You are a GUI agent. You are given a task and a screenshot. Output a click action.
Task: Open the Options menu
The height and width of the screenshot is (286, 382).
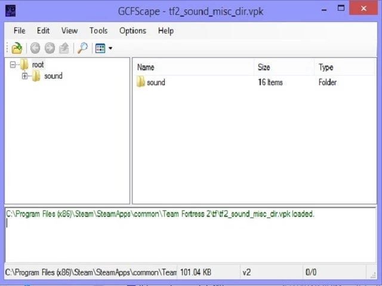pyautogui.click(x=133, y=30)
